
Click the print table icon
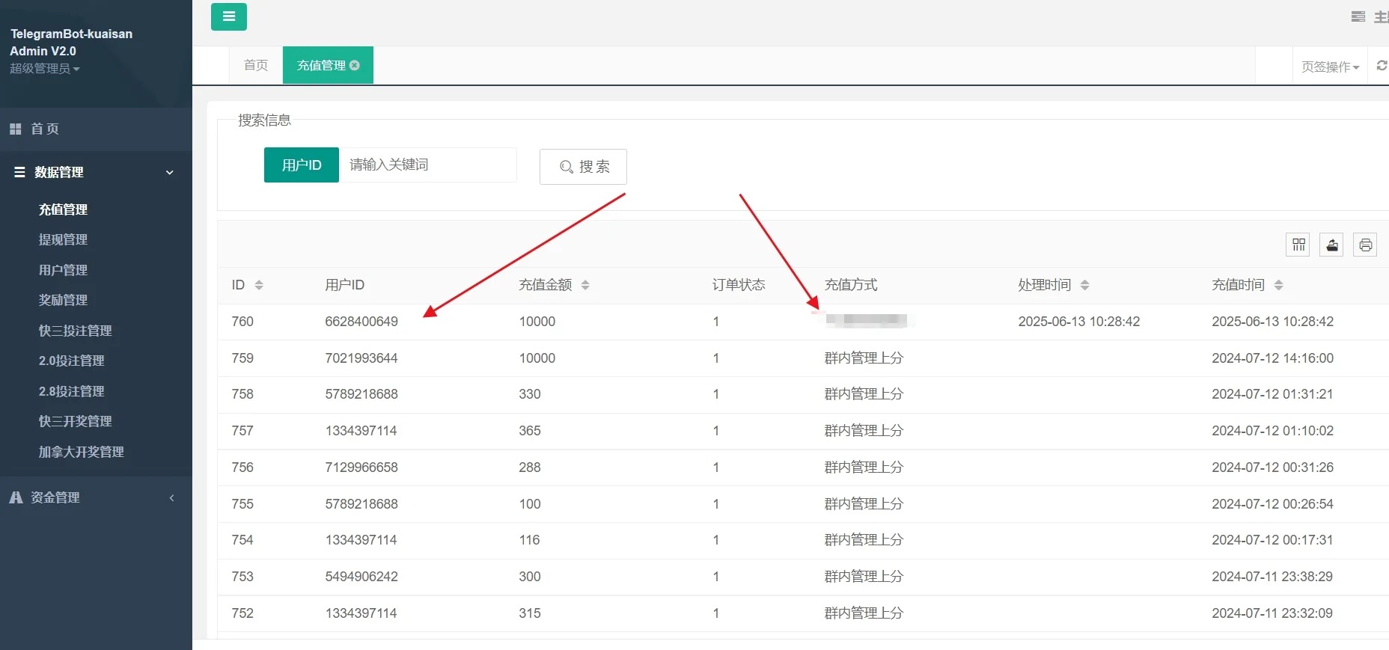tap(1365, 245)
